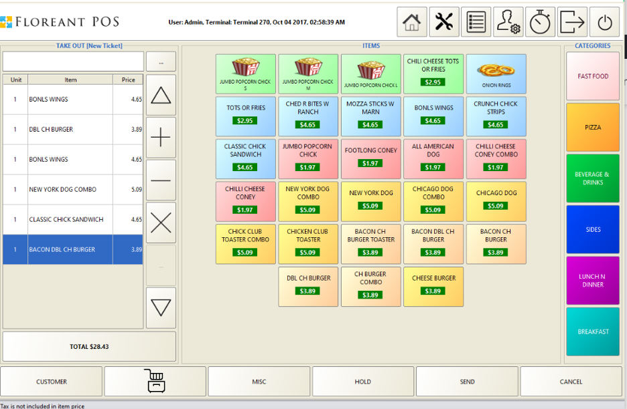This screenshot has width=627, height=409.
Task: Increase quantity with the plus button
Action: click(x=161, y=137)
